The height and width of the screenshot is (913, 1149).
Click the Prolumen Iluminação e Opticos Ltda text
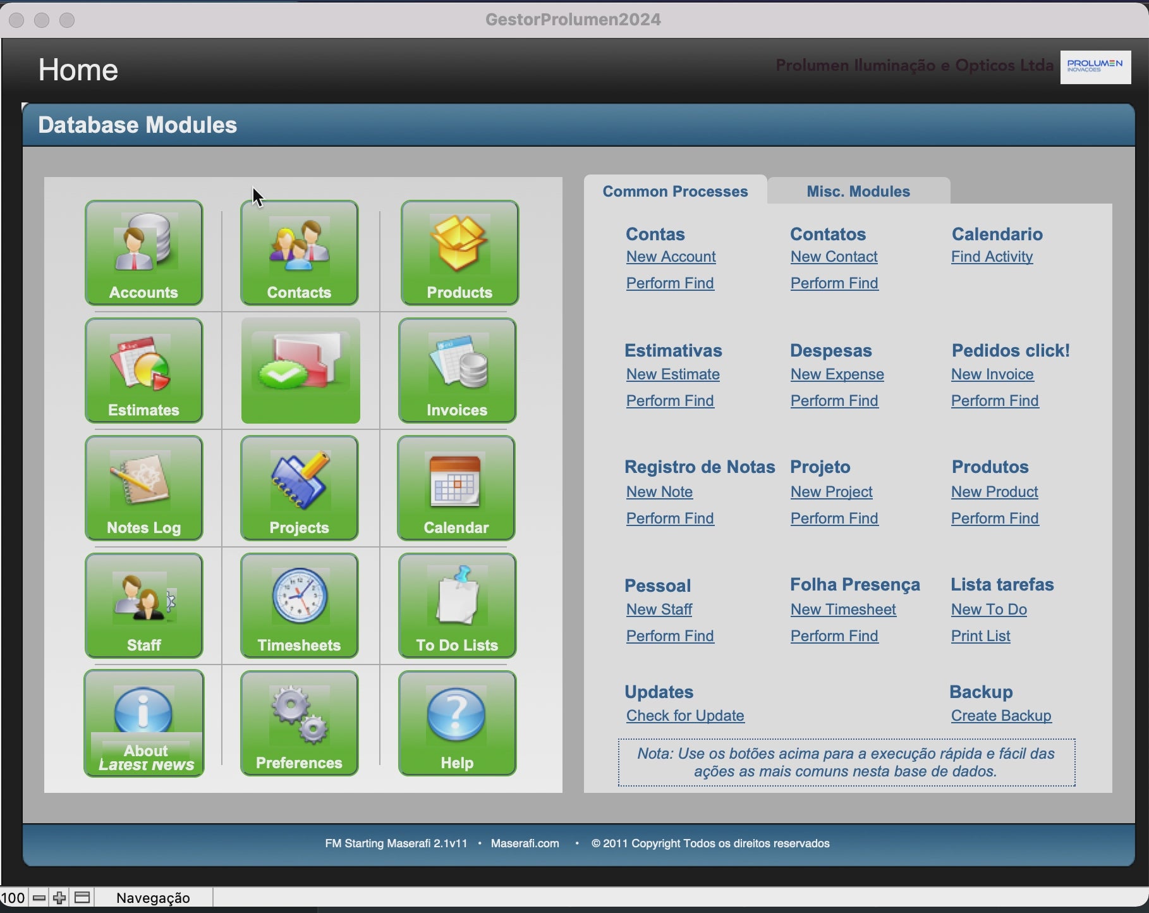pyautogui.click(x=915, y=65)
